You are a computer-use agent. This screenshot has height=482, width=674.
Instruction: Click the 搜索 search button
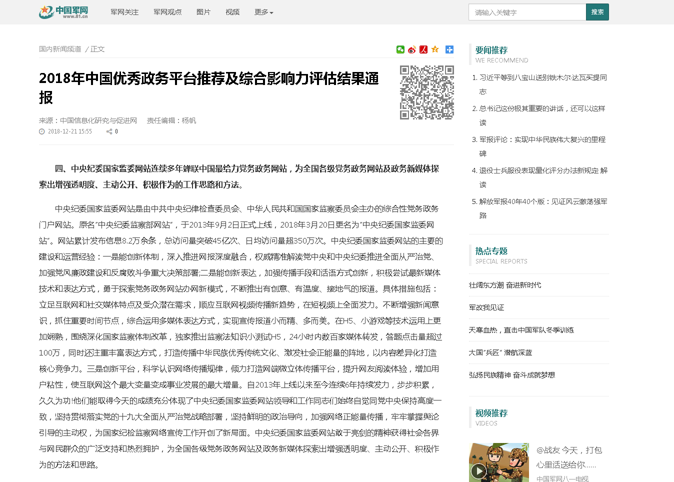(597, 12)
